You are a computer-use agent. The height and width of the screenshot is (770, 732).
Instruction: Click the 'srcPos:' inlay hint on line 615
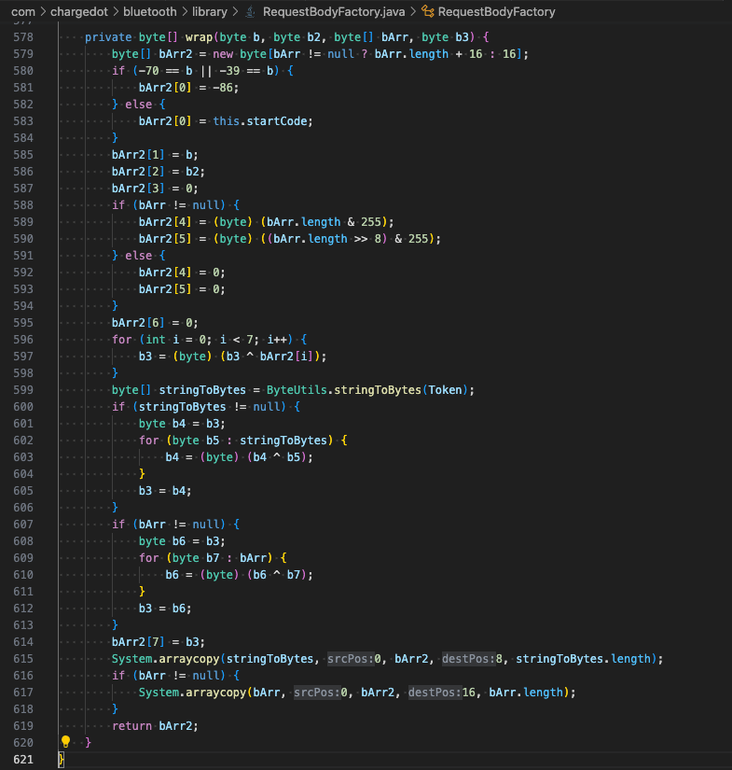tap(351, 659)
